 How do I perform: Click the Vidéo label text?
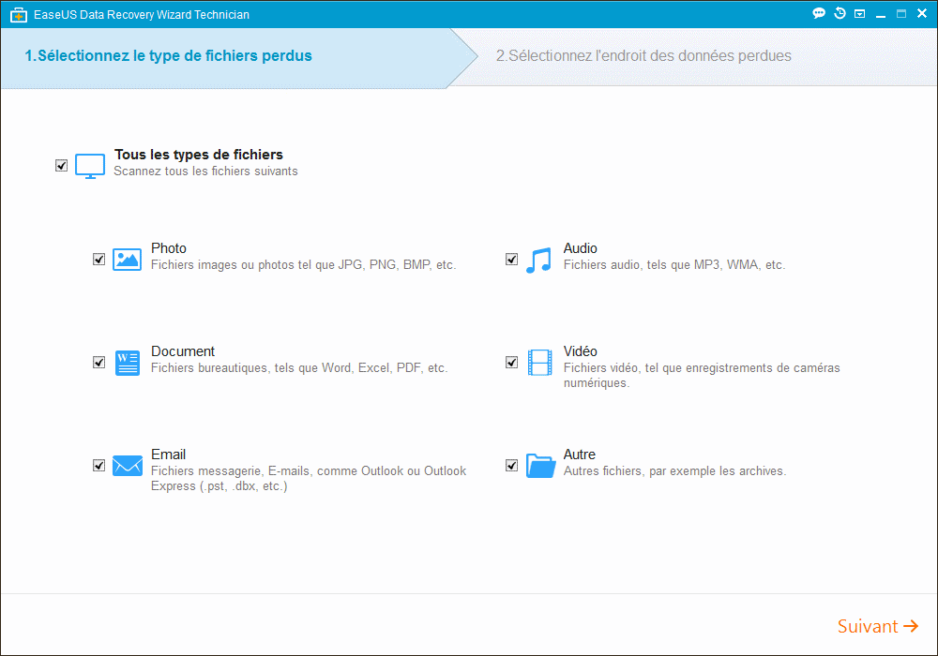(581, 351)
